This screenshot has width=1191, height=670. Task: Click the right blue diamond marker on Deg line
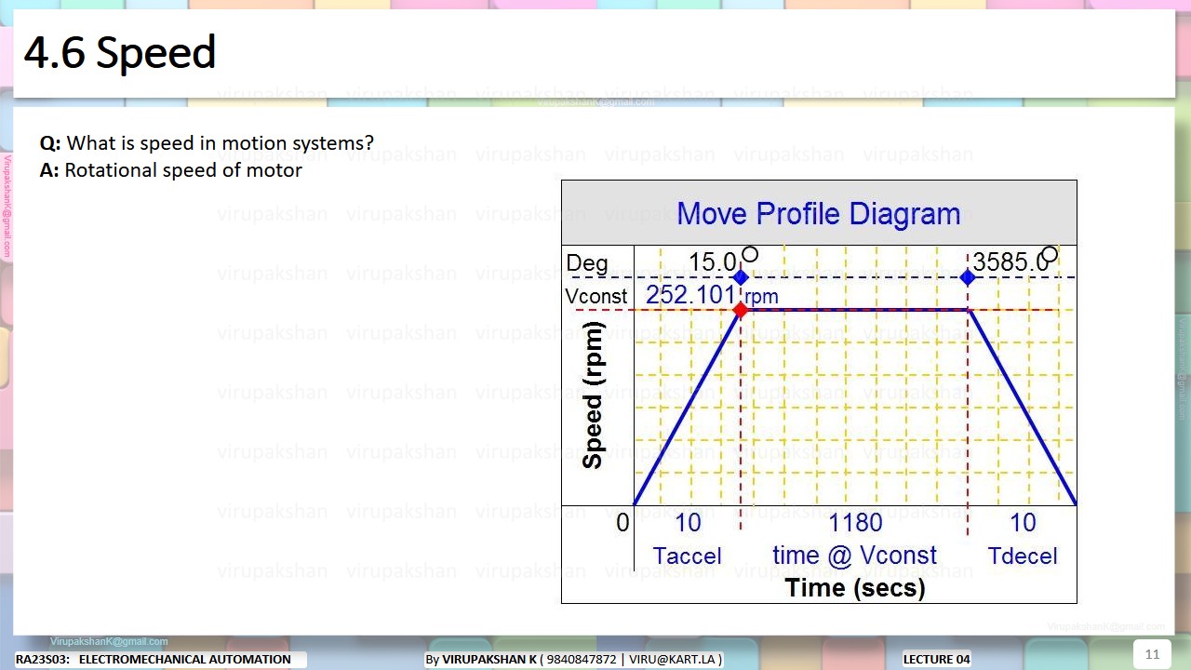click(x=968, y=277)
